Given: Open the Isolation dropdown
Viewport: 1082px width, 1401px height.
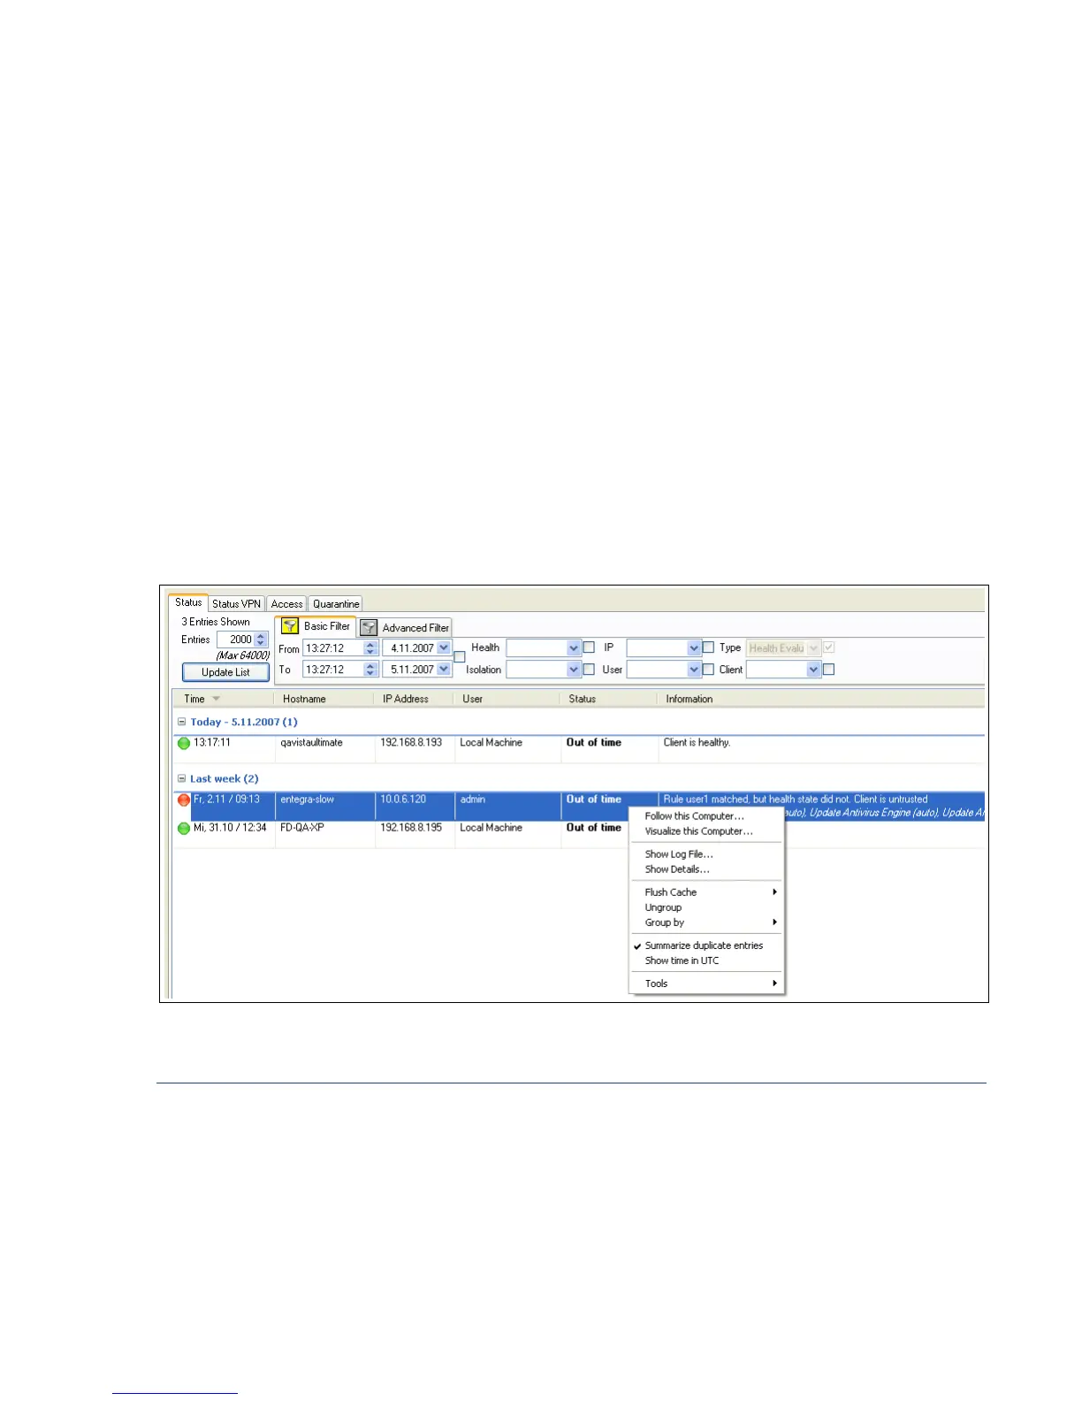Looking at the screenshot, I should click(x=574, y=670).
